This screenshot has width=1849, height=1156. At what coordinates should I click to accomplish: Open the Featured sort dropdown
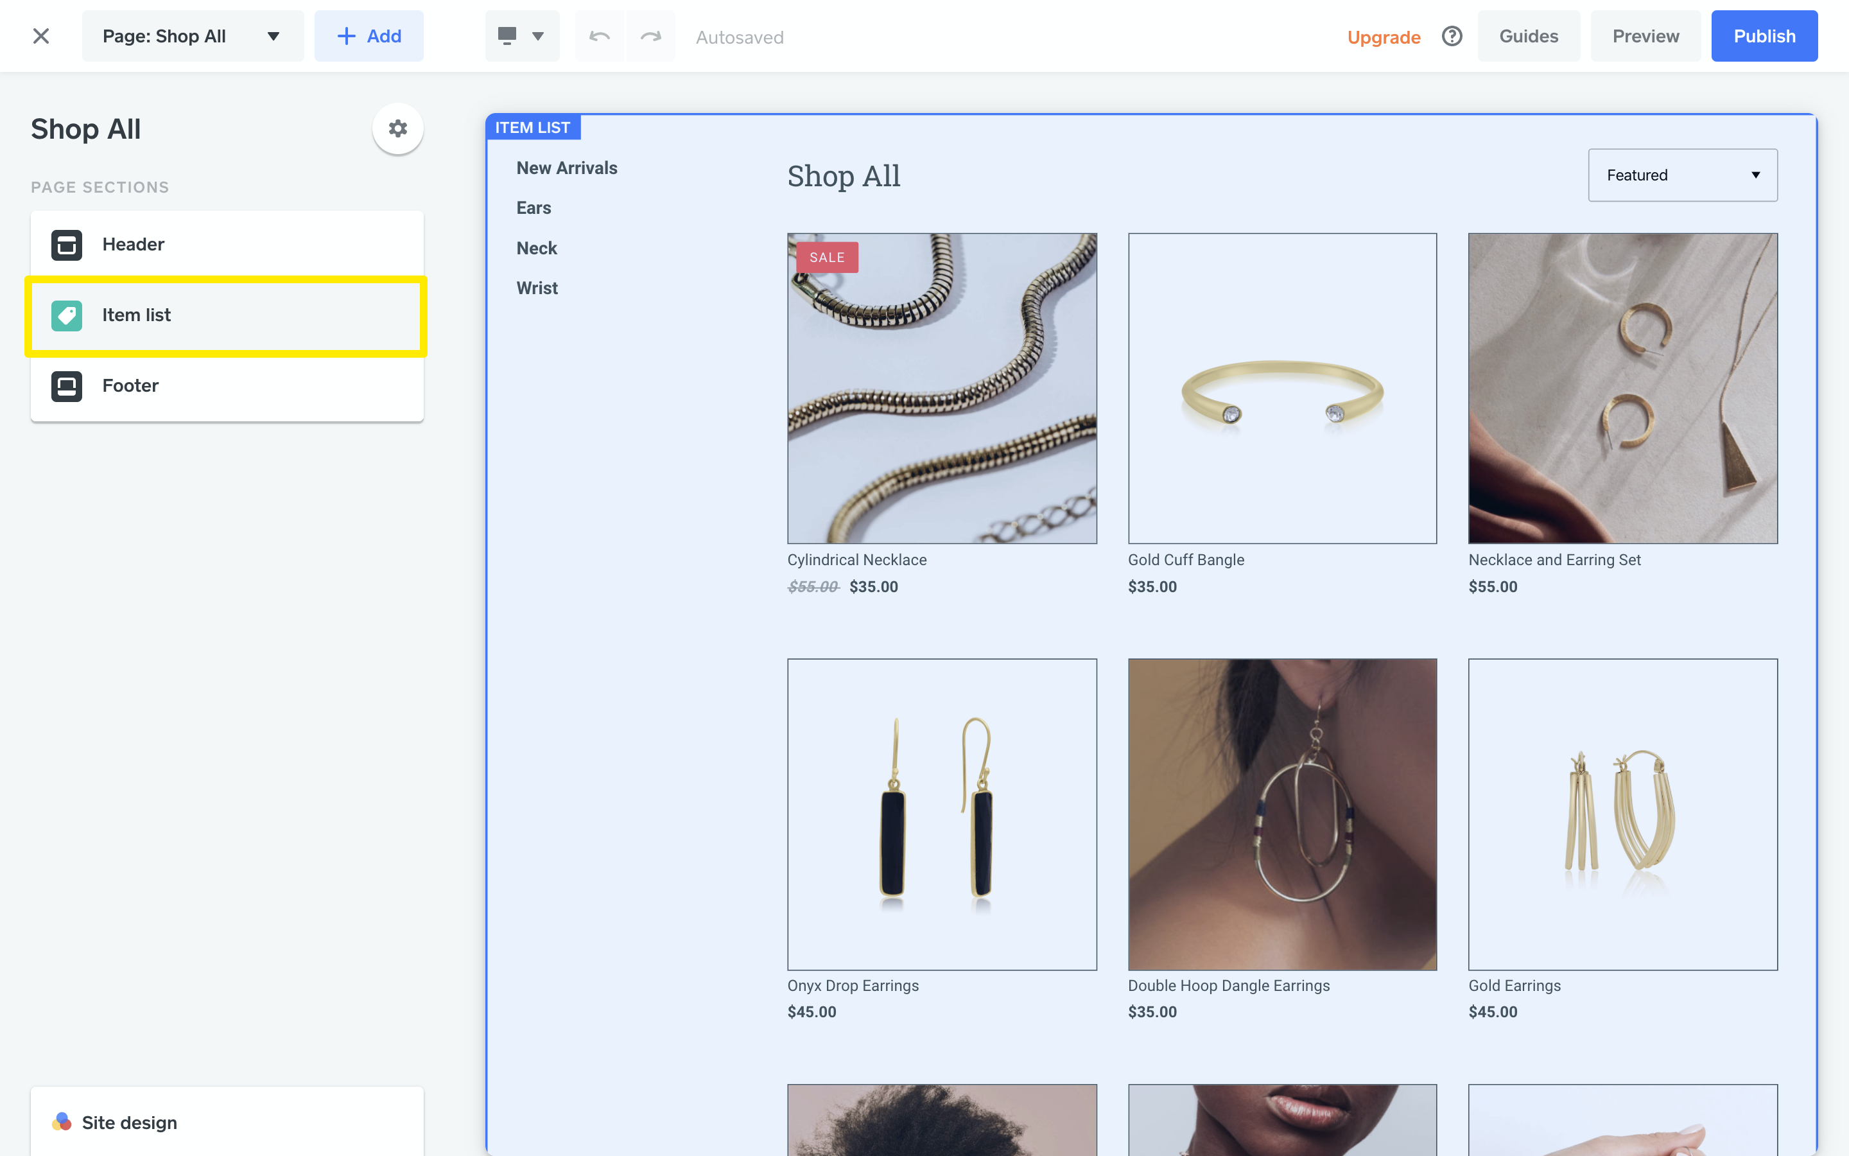1683,174
